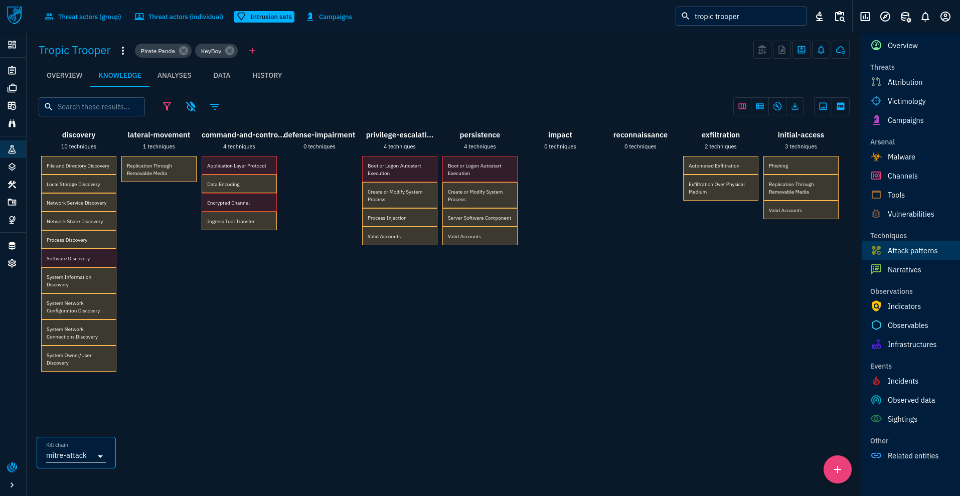View the History tab
This screenshot has width=960, height=496.
coord(267,75)
